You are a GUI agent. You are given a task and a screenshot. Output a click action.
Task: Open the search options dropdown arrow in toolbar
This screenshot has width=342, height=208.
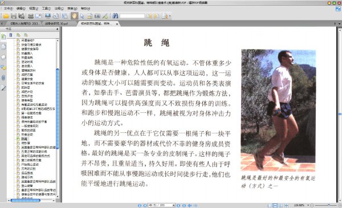(170, 16)
